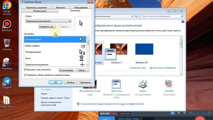Select Фоновый режим pointer row
Image resolution: width=213 pixels, height=120 pixels.
(55, 52)
